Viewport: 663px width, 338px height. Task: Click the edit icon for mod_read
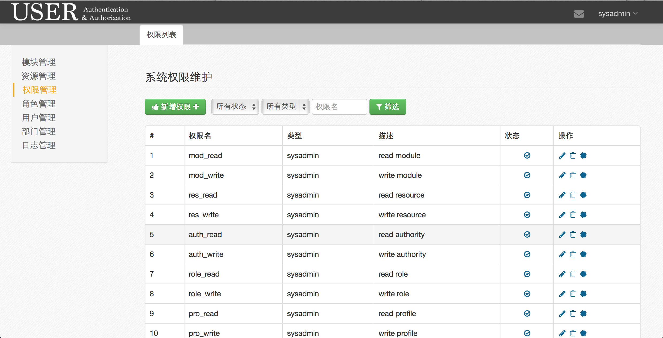(561, 155)
